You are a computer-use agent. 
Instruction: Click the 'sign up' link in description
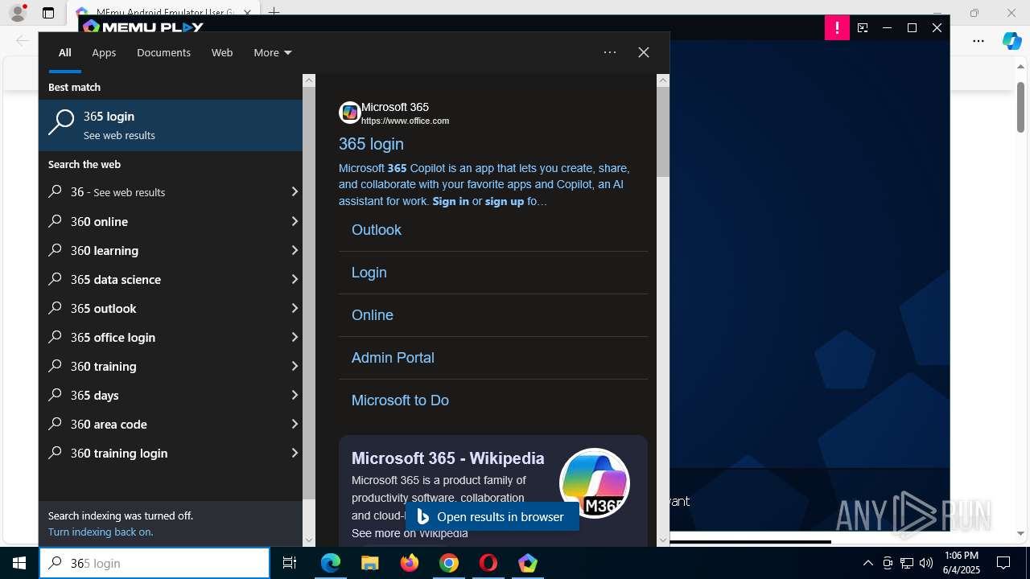tap(505, 201)
